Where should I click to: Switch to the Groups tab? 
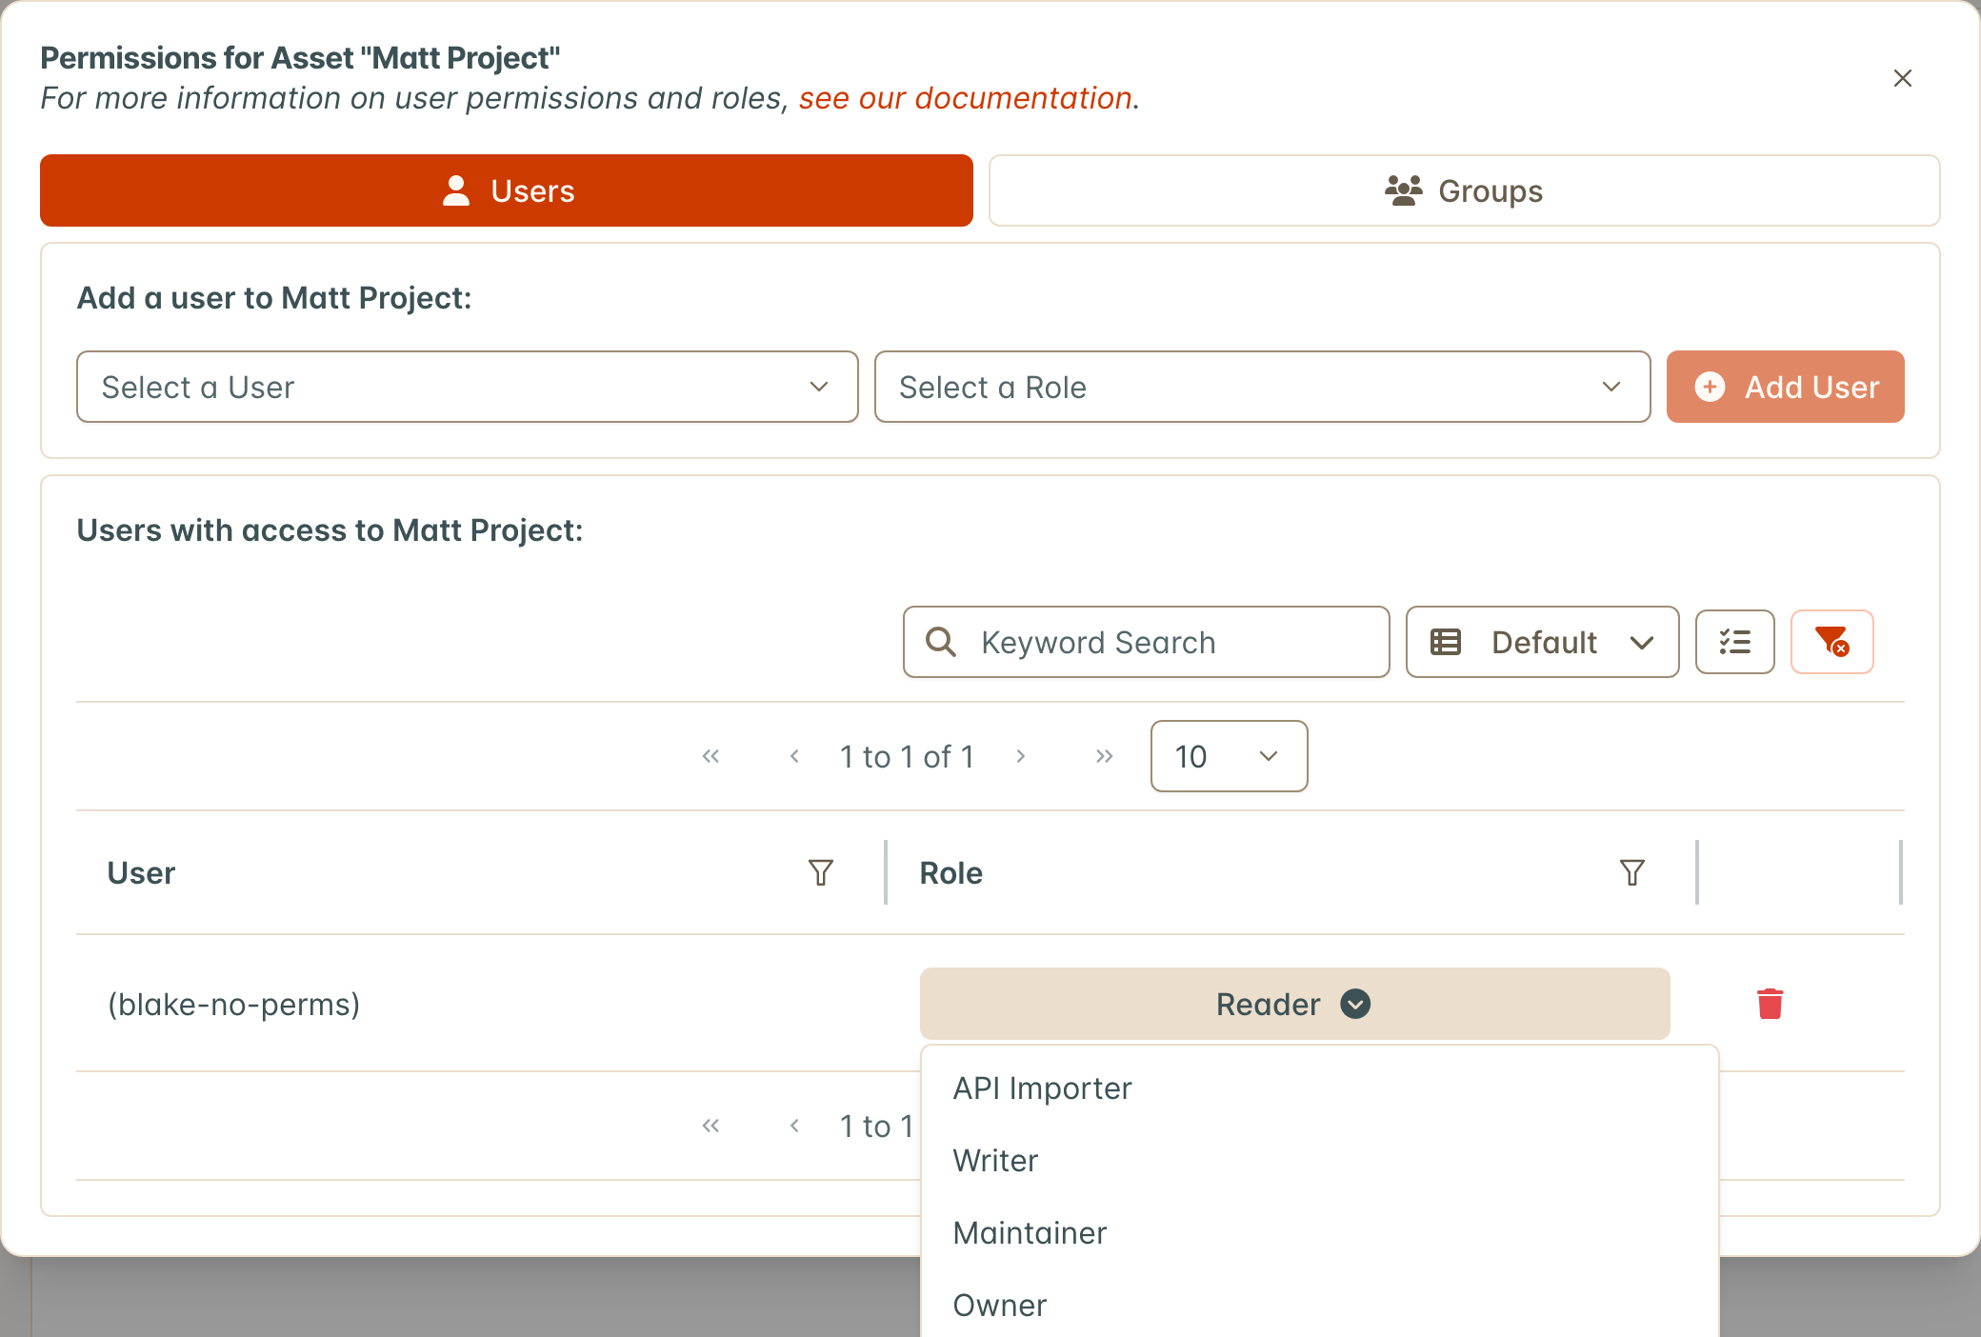click(1464, 190)
